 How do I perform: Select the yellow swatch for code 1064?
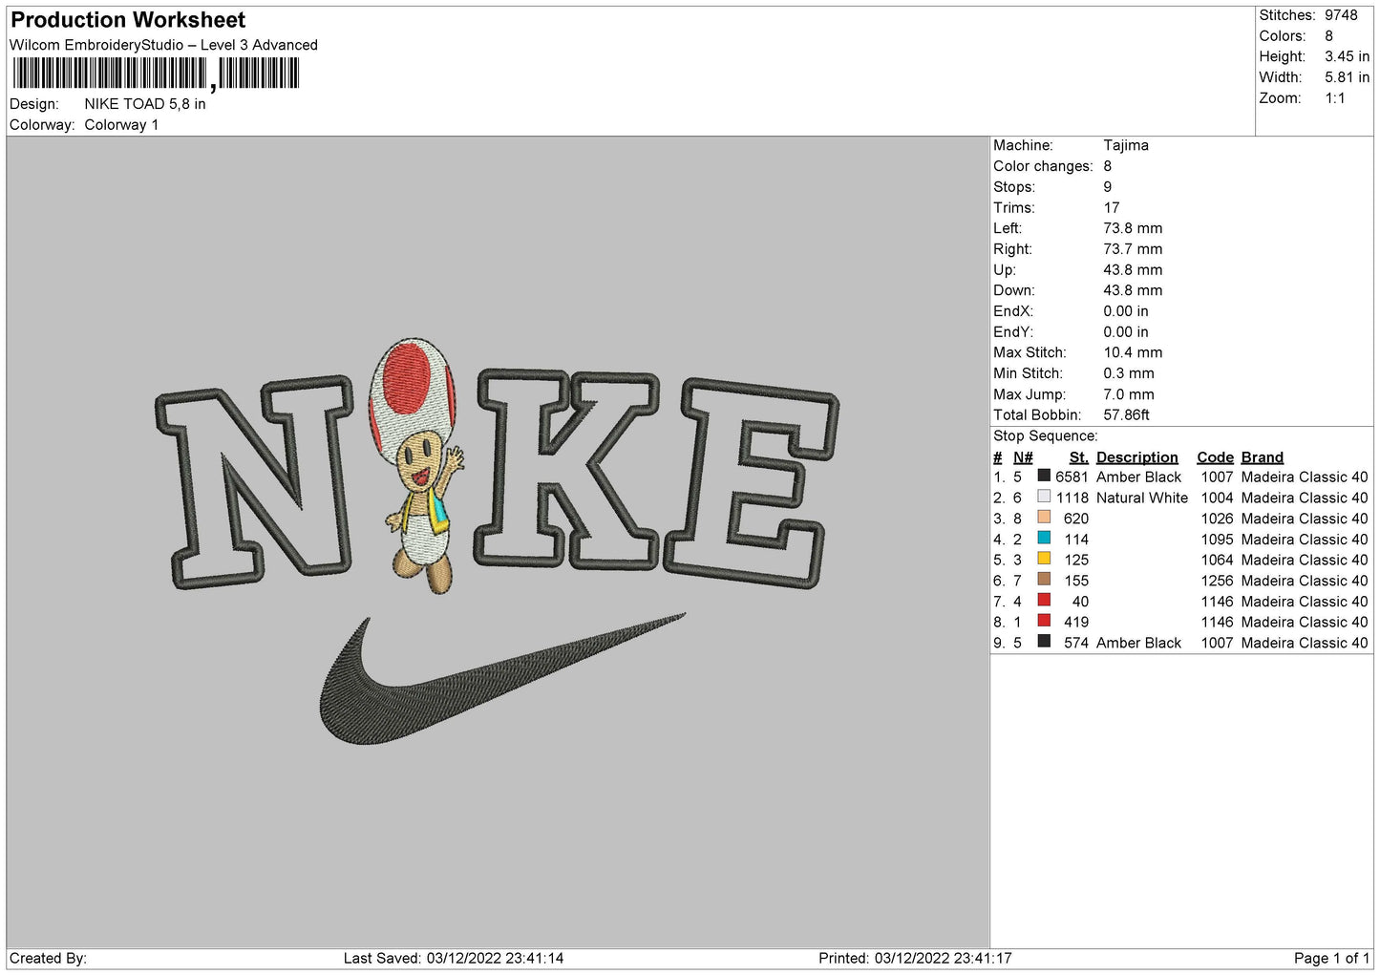1044,559
